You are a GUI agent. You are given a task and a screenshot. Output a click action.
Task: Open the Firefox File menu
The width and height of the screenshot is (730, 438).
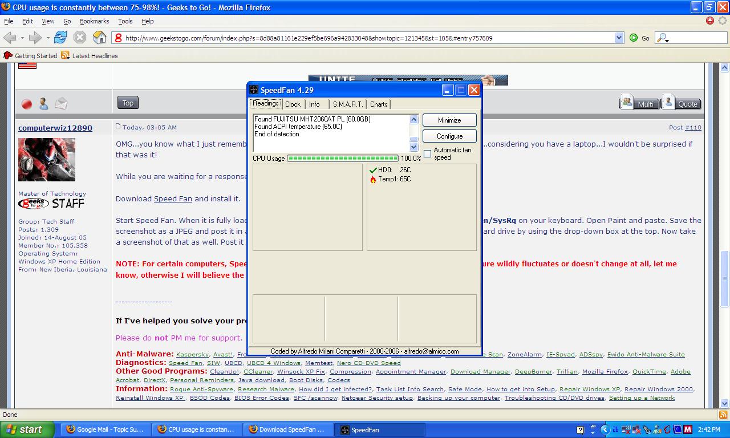9,21
